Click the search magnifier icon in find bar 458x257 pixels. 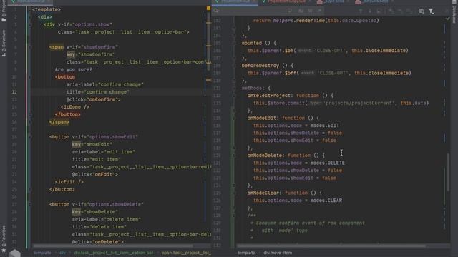tap(216, 11)
